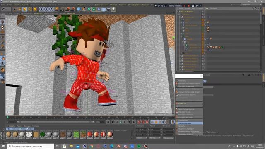The image size is (265, 149).
Task: Click the blue Deformer icon
Action: click(99, 9)
